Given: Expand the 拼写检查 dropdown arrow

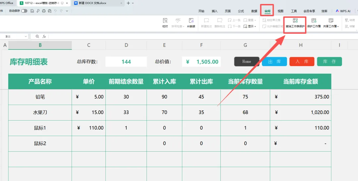Looking at the screenshot, I should pos(183,27).
